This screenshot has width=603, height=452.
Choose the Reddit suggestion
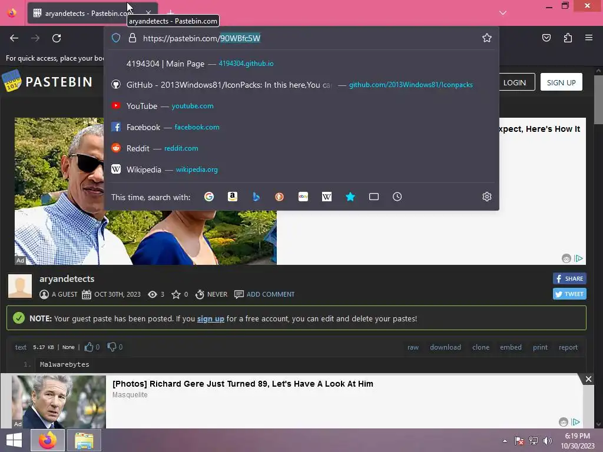(301, 148)
